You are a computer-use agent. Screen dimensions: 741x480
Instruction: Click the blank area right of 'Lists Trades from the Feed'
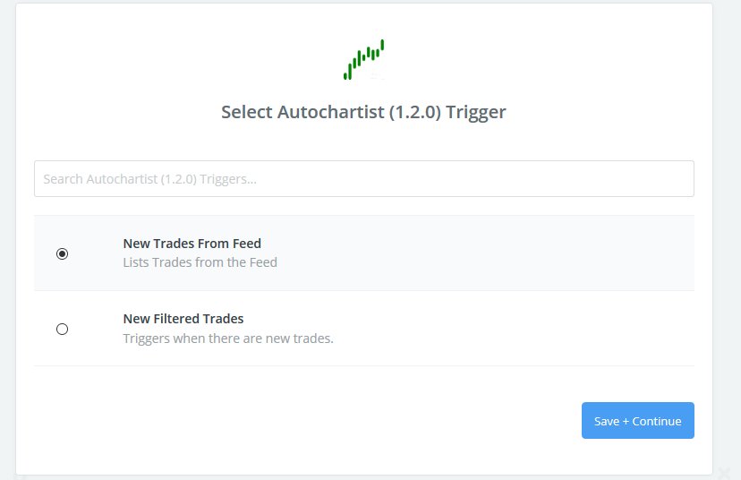point(486,262)
